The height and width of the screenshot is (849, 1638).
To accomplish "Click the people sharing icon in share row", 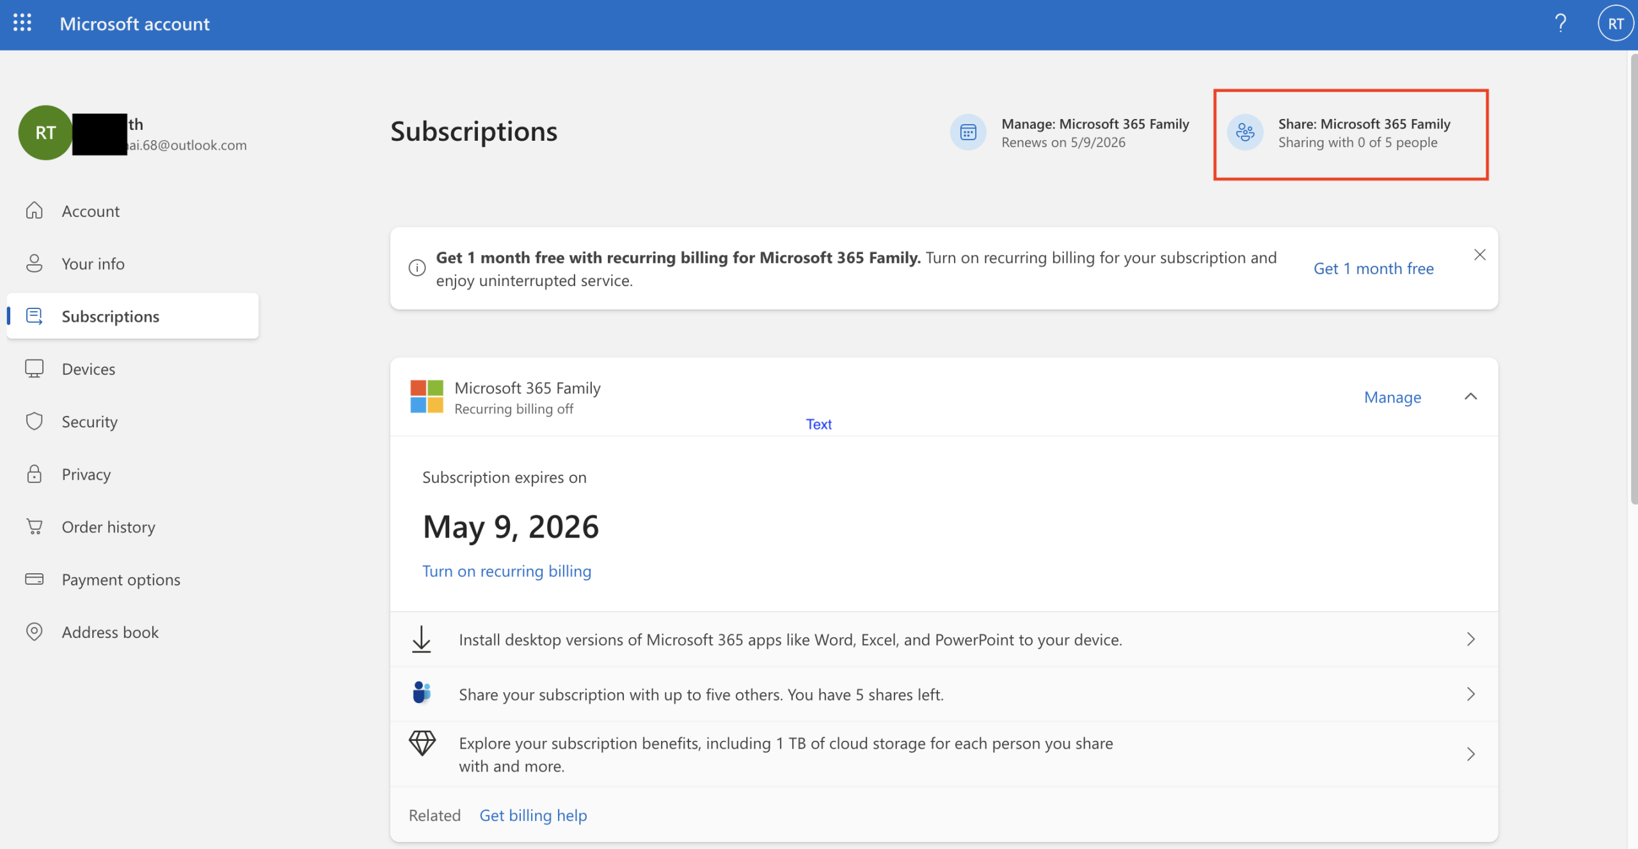I will 422,693.
